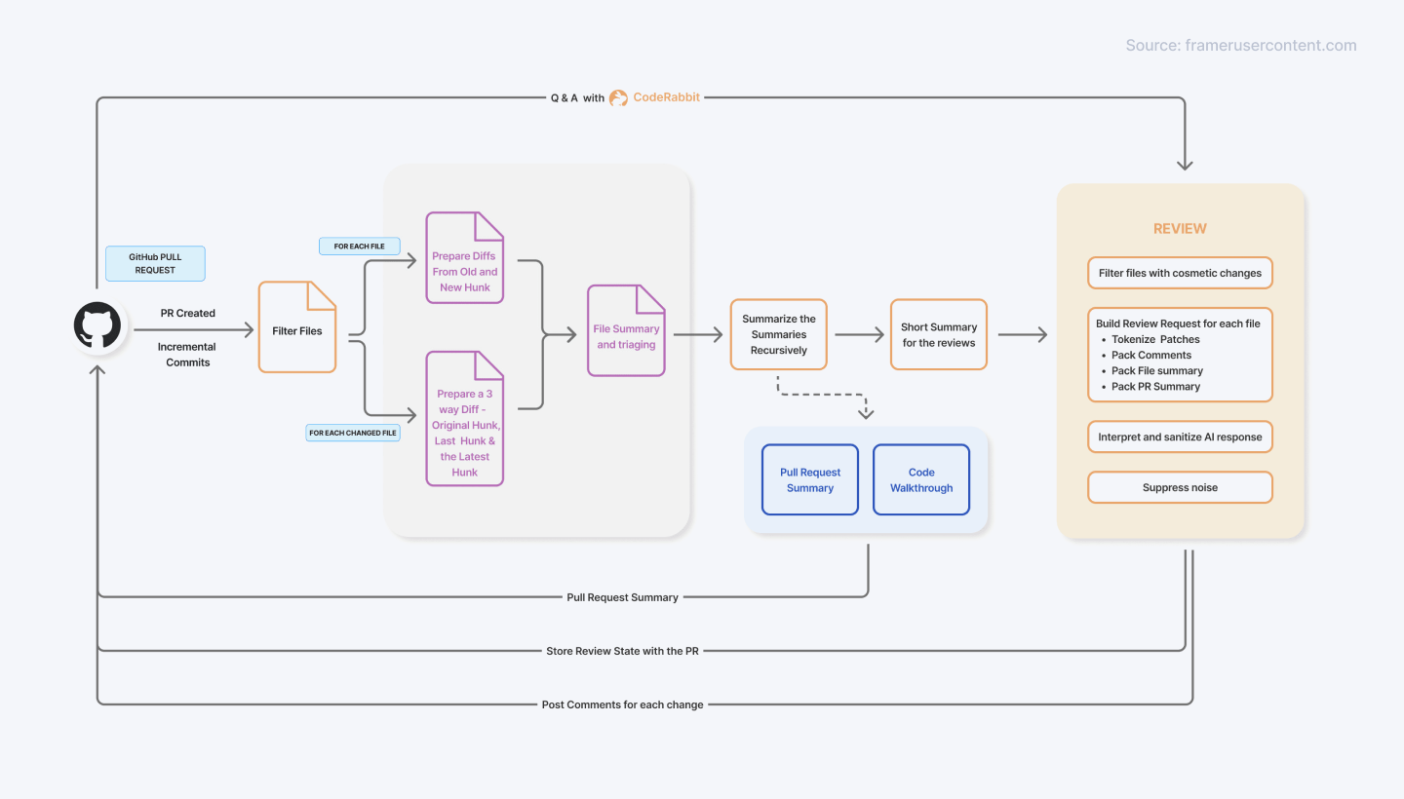Click the Pull Request Summary card
This screenshot has height=799, width=1404.
pyautogui.click(x=809, y=479)
